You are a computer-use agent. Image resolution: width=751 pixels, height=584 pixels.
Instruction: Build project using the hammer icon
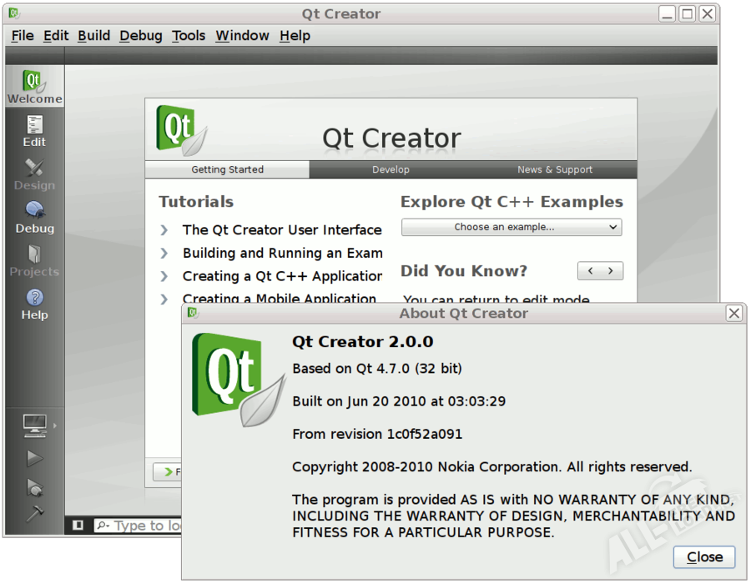(x=34, y=514)
